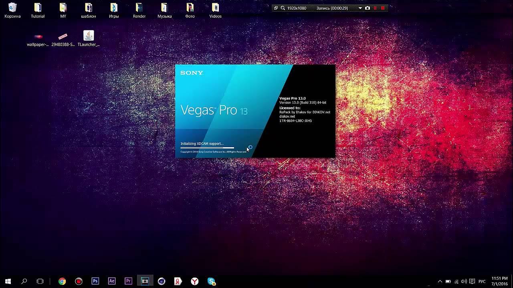This screenshot has height=288, width=513.
Task: Stop the recording with red square button
Action: click(x=383, y=8)
